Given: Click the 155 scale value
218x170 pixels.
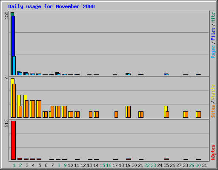Looking at the screenshot, I should pyautogui.click(x=6, y=15).
